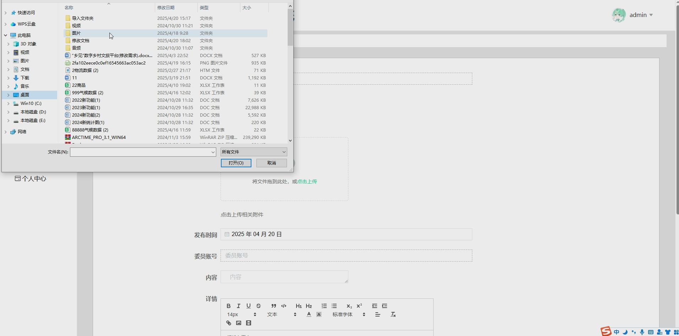Insert a blockquote in the editor
The width and height of the screenshot is (679, 336).
coord(273,306)
